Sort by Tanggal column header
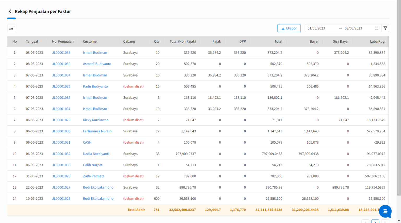 32,41
